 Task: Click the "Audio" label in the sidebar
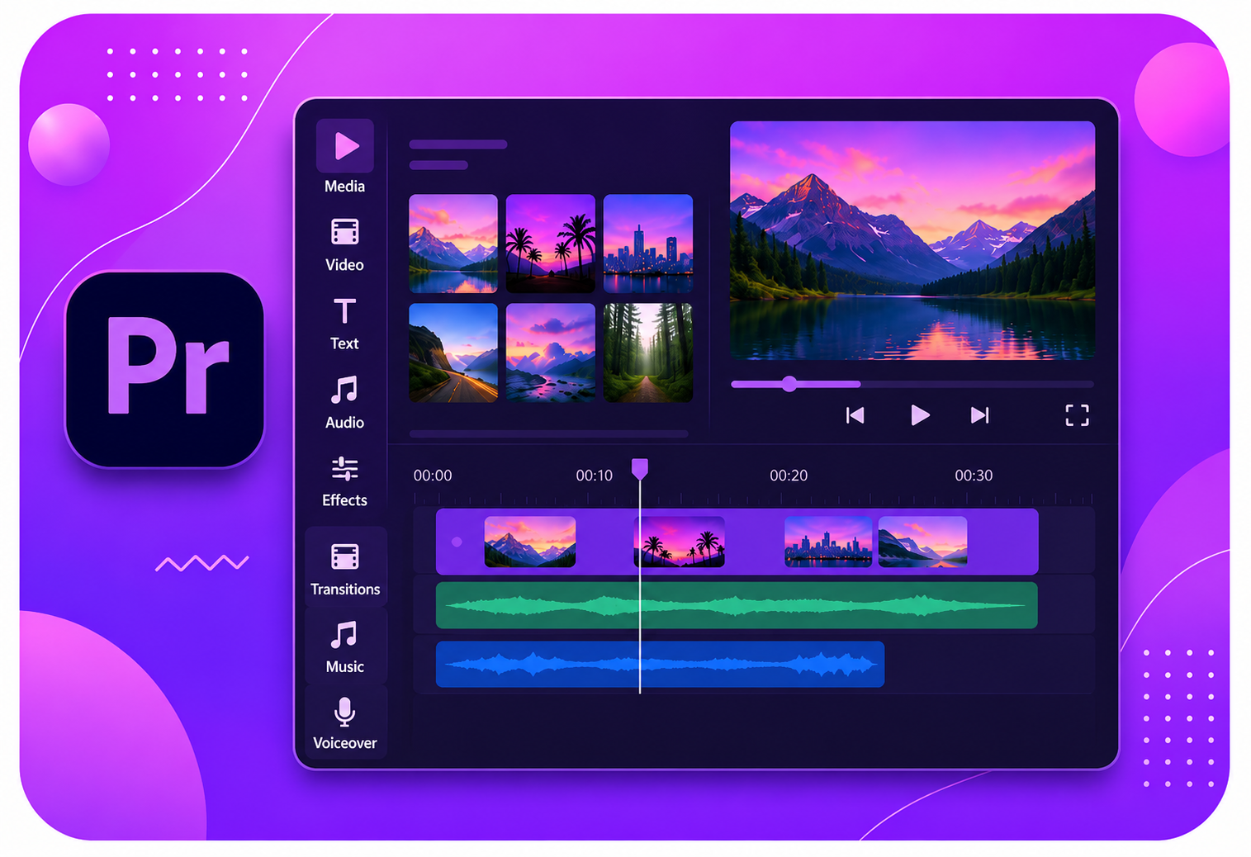pos(344,423)
